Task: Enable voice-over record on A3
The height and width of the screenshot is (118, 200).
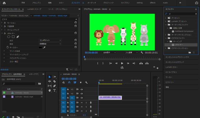Action: pos(91,111)
